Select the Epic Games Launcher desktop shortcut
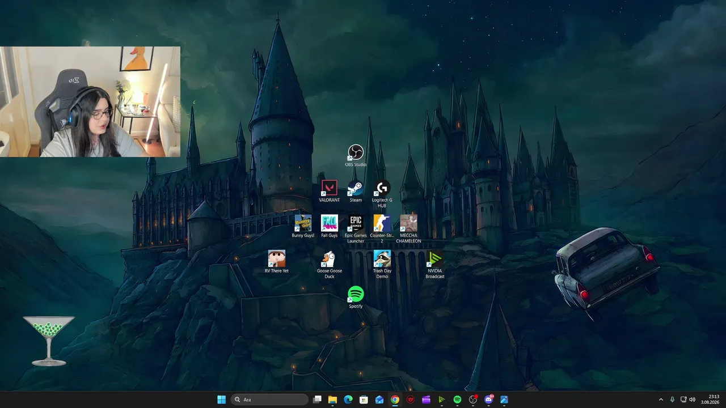This screenshot has height=408, width=726. pos(356,229)
